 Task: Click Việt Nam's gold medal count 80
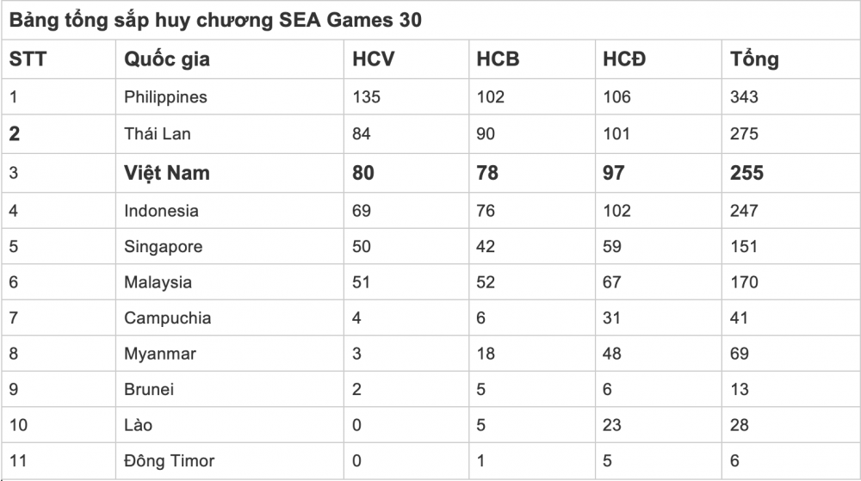click(363, 172)
